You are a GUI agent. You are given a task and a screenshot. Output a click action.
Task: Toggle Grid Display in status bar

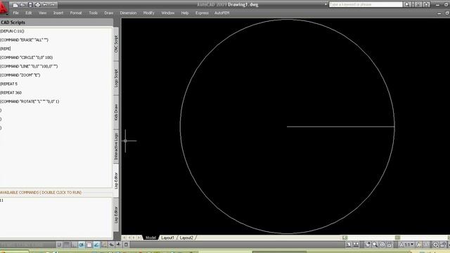point(66,245)
